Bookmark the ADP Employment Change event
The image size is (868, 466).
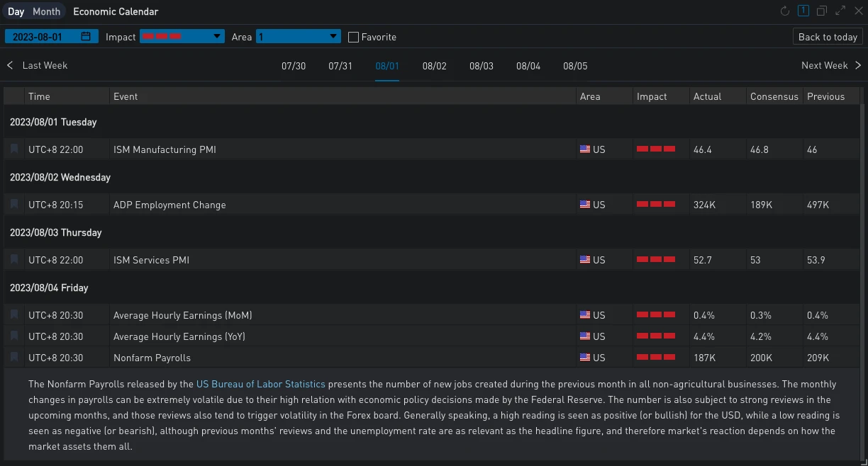14,205
